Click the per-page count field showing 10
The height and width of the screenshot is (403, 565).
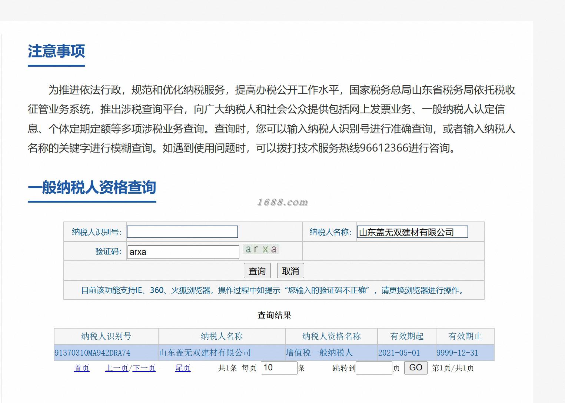click(279, 368)
